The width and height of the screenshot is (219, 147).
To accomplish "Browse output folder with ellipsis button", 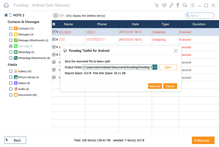I will click(155, 67).
